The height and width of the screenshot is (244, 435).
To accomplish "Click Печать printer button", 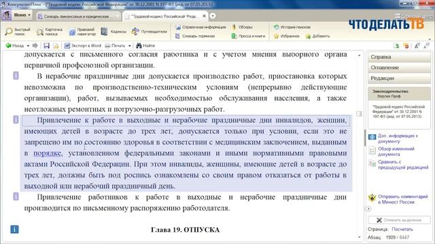I will [115, 45].
